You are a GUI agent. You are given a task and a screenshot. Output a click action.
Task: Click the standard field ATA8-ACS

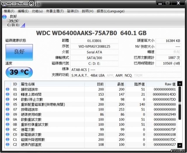pyautogui.click(x=126, y=70)
